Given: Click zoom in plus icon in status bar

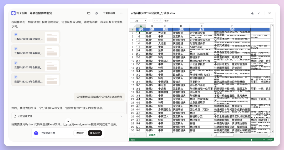Looking at the screenshot, I should pos(264,140).
